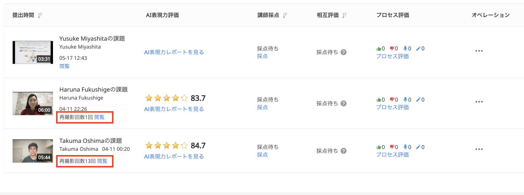Open more options for Haruna Fukushige row
Screen dimensions: 524x195
[x=479, y=102]
